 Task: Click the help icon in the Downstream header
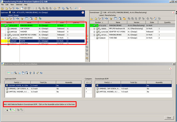[x=173, y=12]
